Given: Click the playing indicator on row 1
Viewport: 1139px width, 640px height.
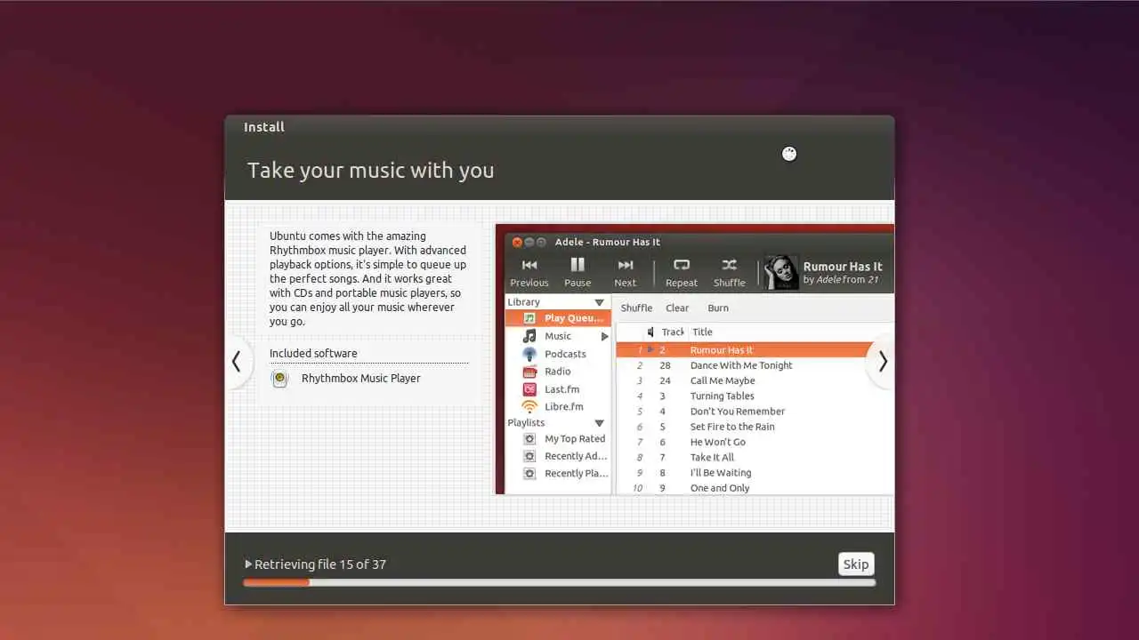Looking at the screenshot, I should pyautogui.click(x=650, y=350).
